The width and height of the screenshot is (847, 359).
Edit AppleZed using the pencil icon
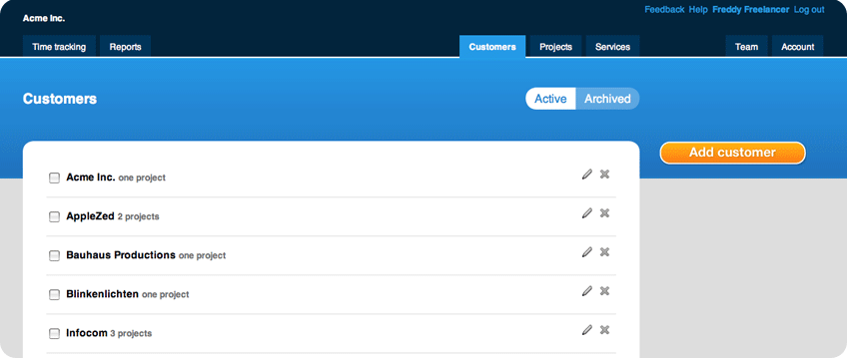(587, 213)
